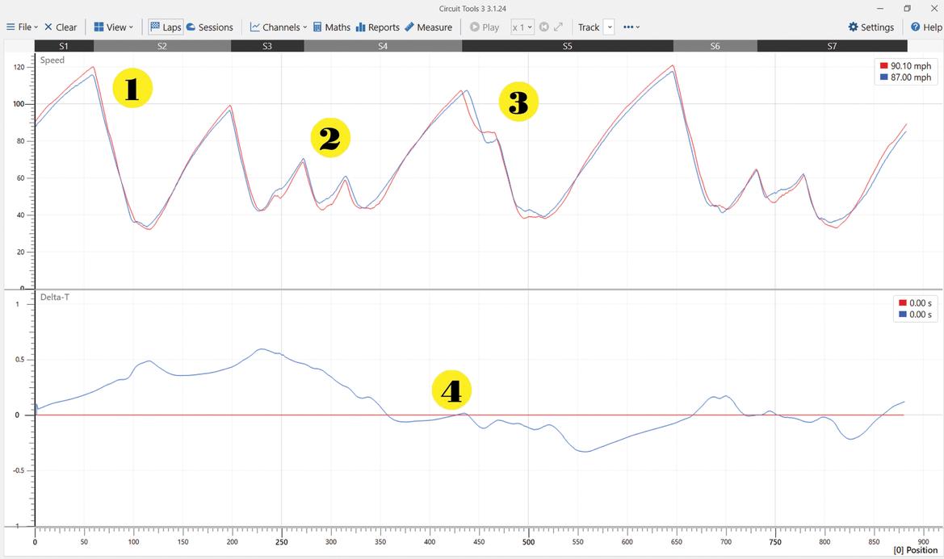Select sector S4 in the sector bar
This screenshot has height=559, width=944.
(383, 46)
